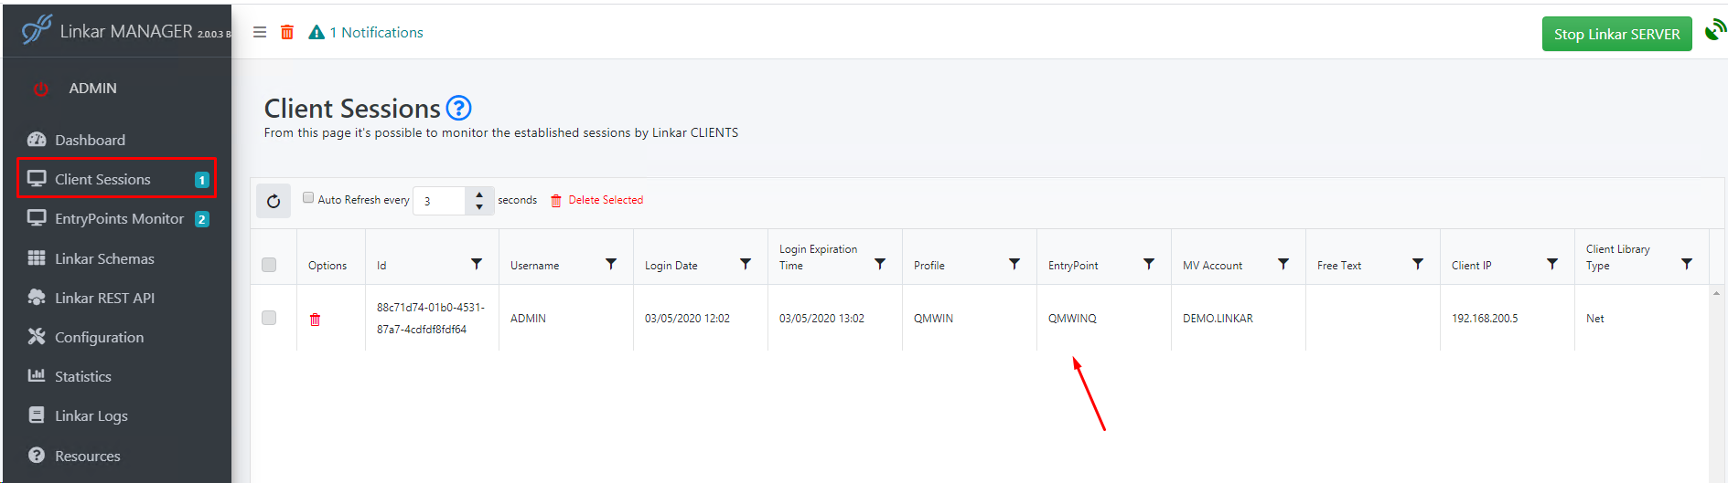Viewport: 1728px width, 483px height.
Task: Open filter for Client IP column
Action: coord(1552,264)
